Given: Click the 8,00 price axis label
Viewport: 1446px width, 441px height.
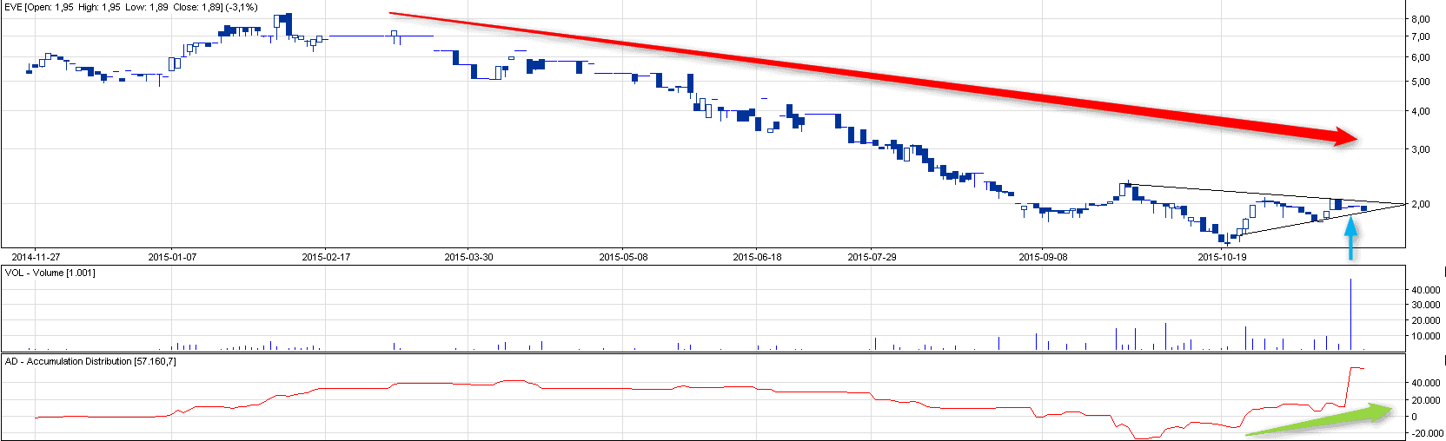Looking at the screenshot, I should coord(1421,19).
